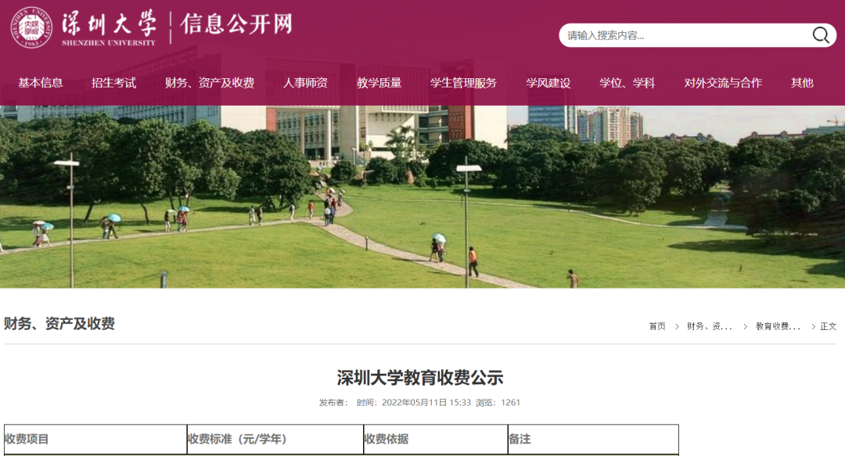
Task: Open the 人事师资 section
Action: pyautogui.click(x=307, y=82)
